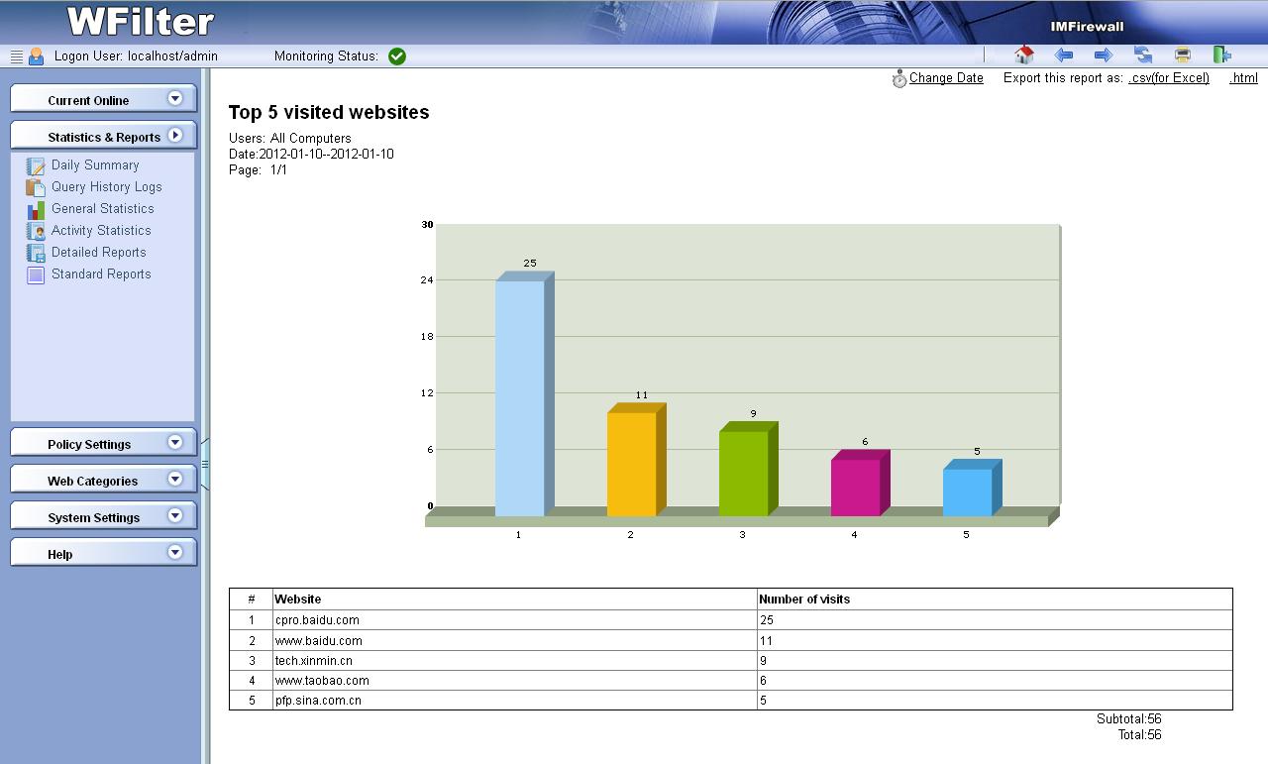Click the menu list icon beside Logon User
Image resolution: width=1268 pixels, height=764 pixels.
tap(16, 56)
